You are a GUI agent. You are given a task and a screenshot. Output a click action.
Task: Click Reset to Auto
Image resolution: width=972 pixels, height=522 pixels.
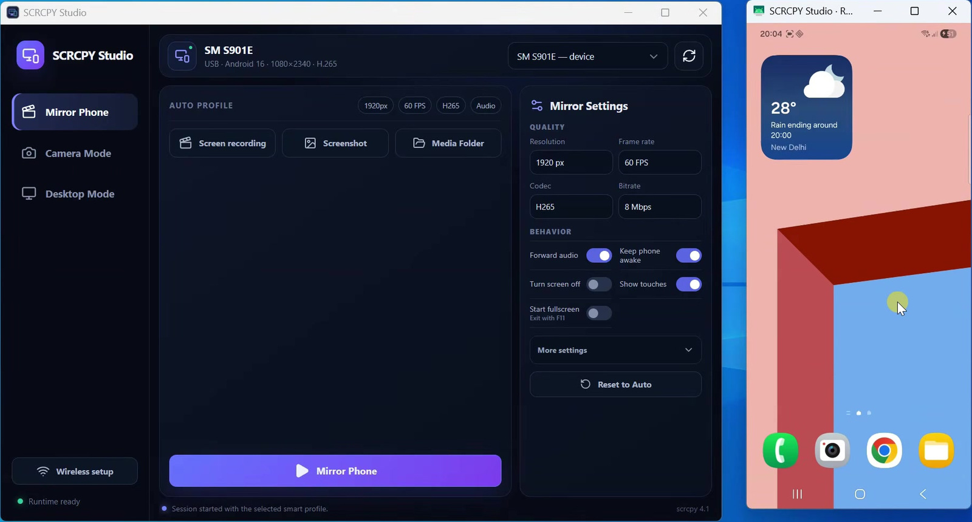point(615,385)
